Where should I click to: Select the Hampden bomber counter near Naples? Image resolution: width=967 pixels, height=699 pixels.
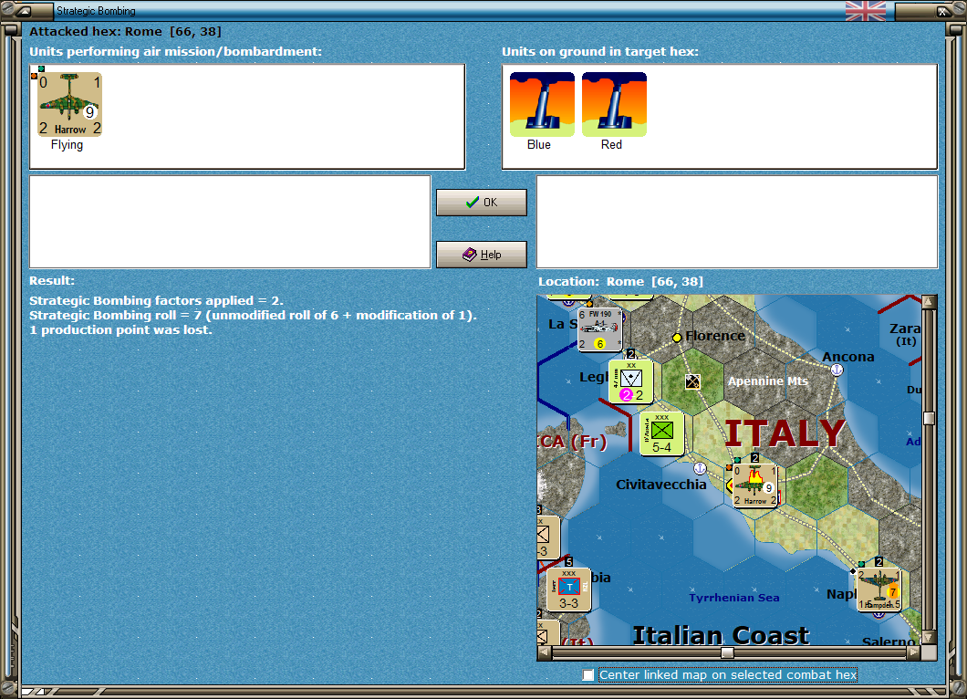click(x=879, y=589)
